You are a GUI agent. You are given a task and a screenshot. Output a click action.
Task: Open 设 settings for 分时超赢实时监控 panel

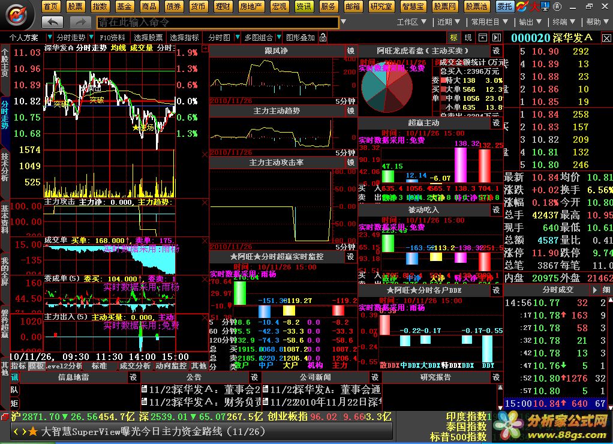[350, 257]
